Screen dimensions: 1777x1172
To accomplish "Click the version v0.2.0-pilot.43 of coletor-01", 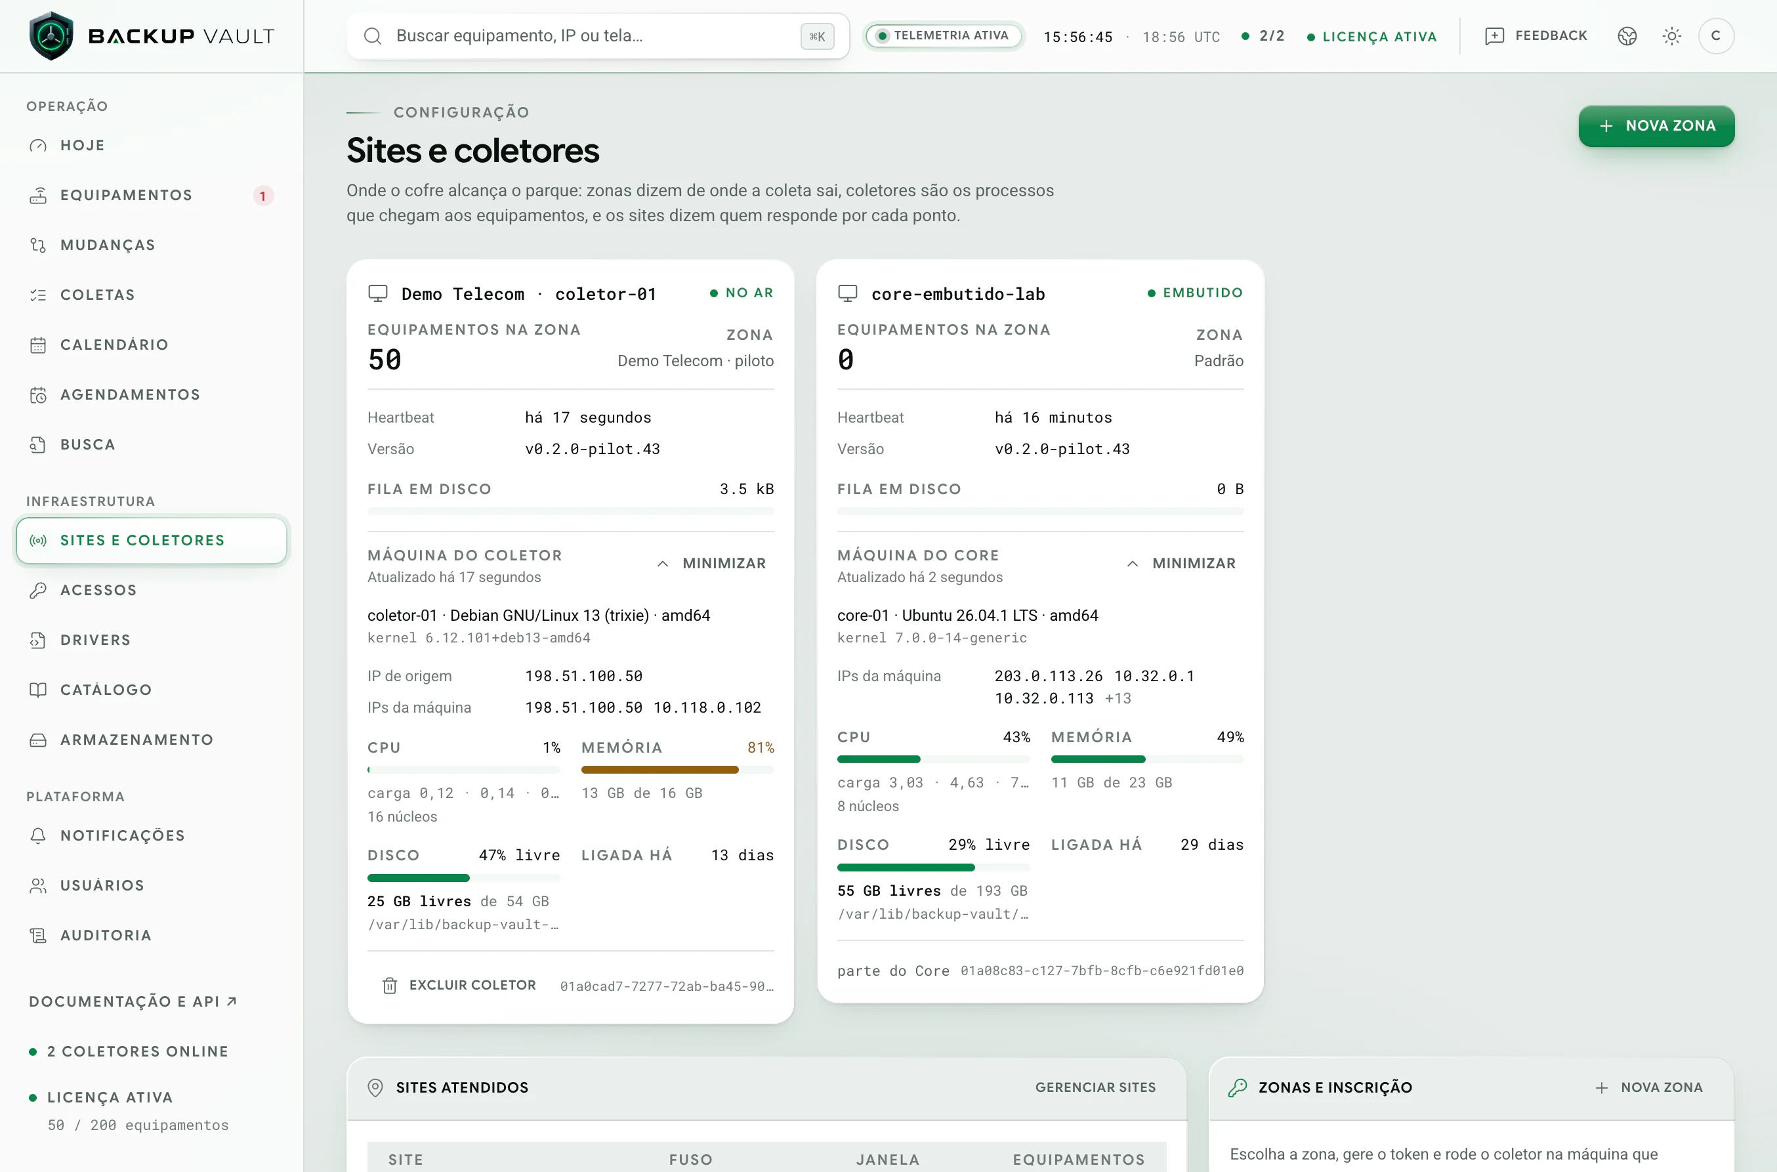I will tap(593, 450).
